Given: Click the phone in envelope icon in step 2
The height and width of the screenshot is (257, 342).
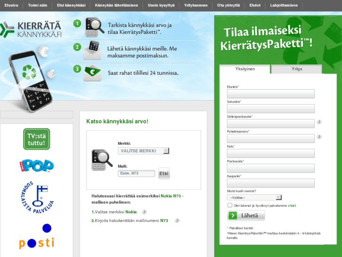Looking at the screenshot, I should [93, 50].
